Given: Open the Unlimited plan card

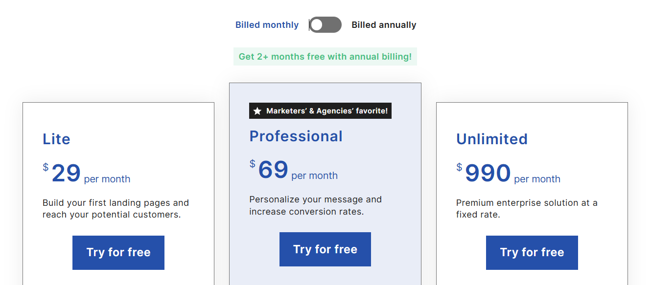Looking at the screenshot, I should point(532,191).
